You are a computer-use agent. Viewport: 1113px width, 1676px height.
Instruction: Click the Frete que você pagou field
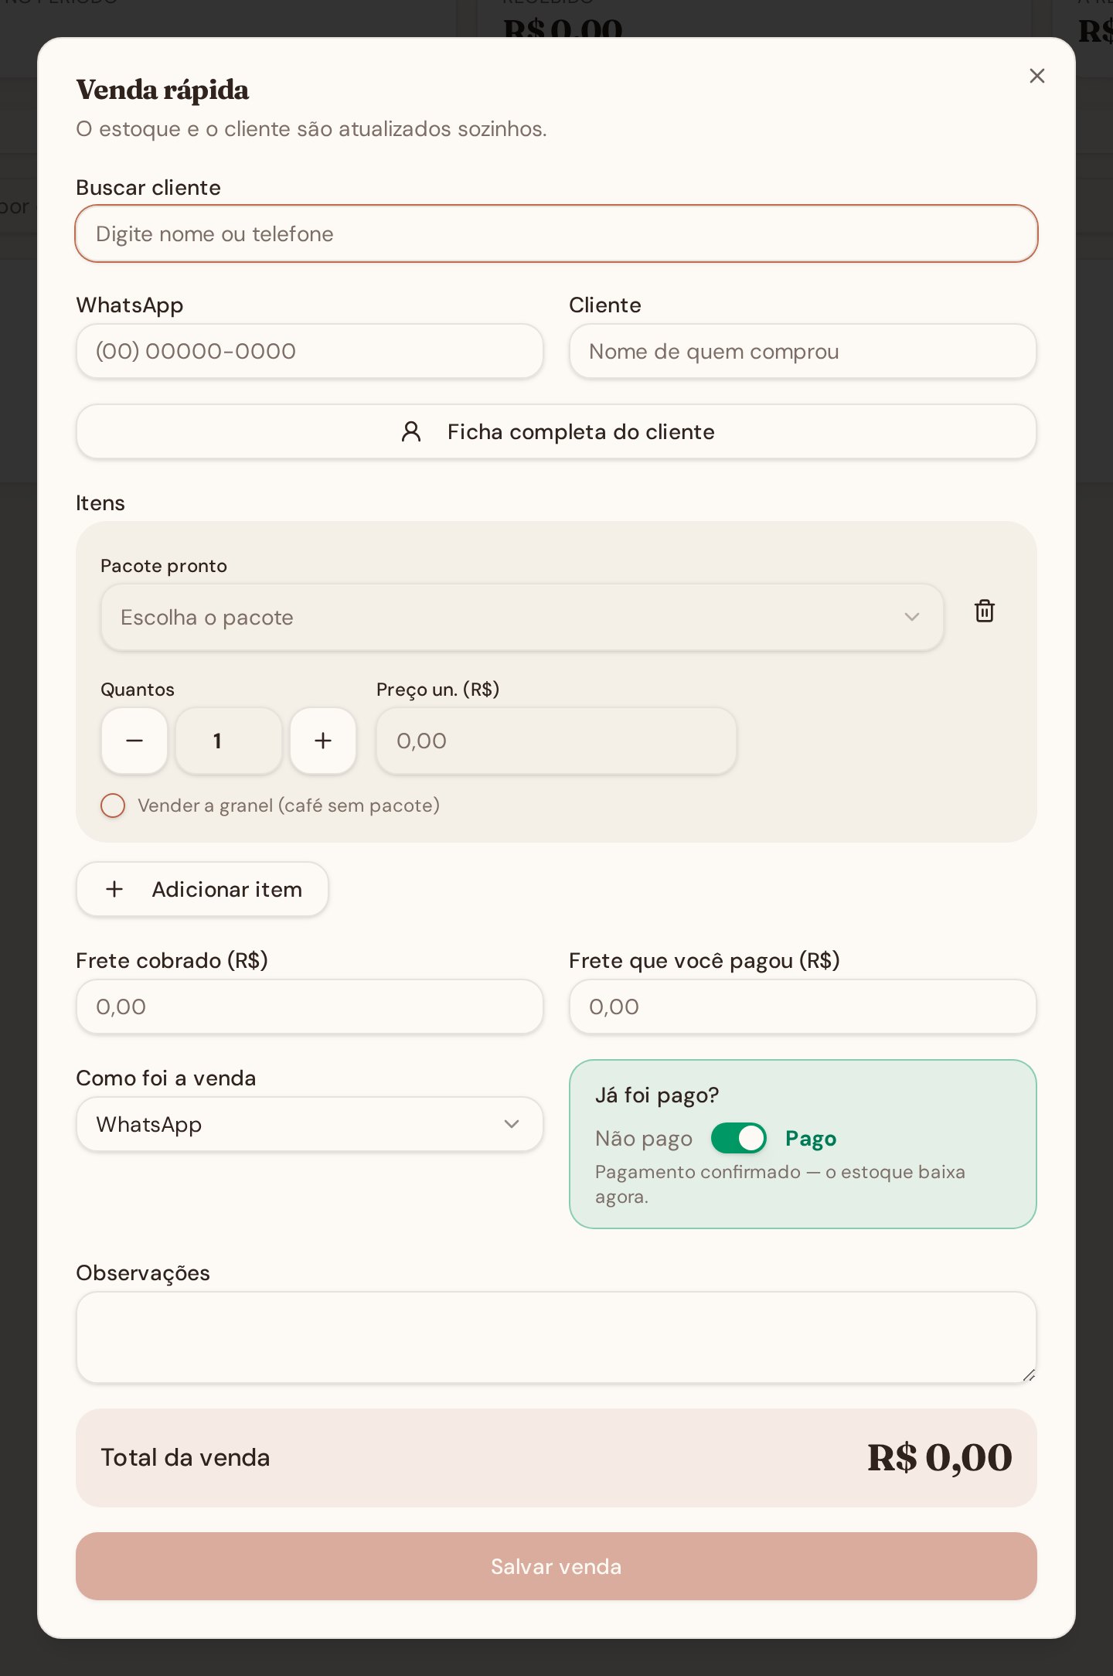click(x=802, y=1007)
